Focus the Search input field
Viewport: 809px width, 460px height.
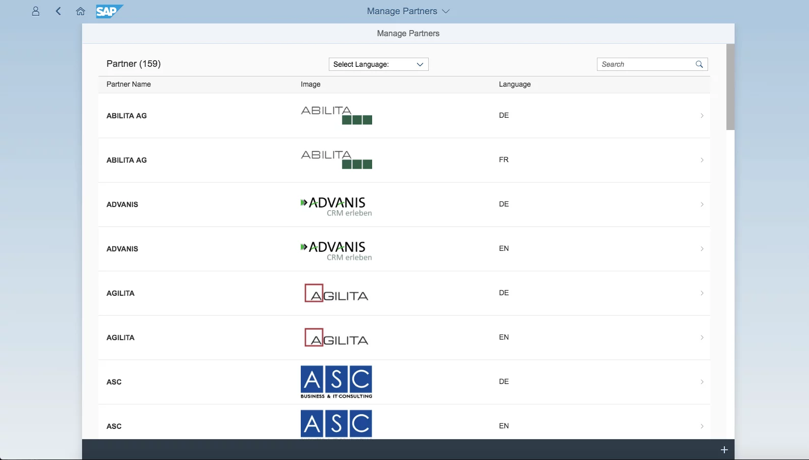[x=645, y=64]
